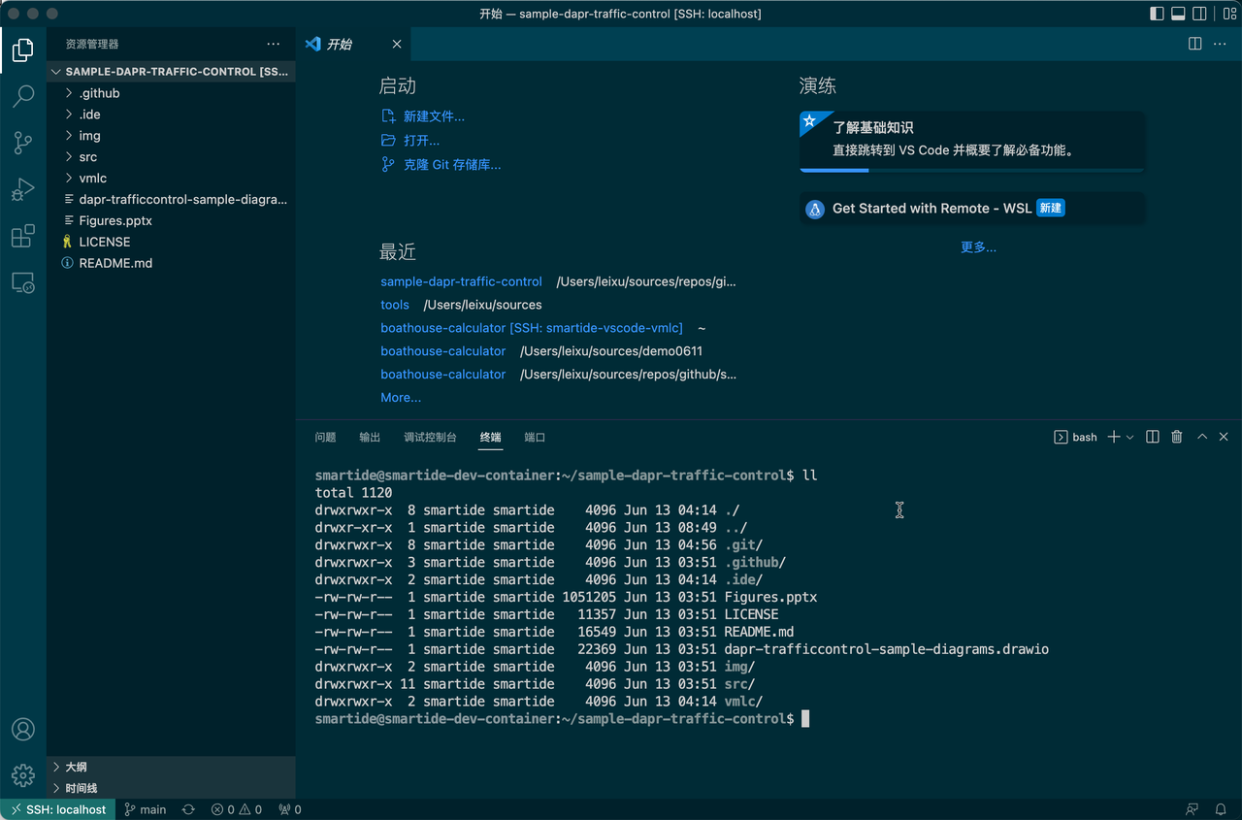Switch to the 调试控制台 panel tab
Viewport: 1242px width, 820px height.
click(430, 438)
